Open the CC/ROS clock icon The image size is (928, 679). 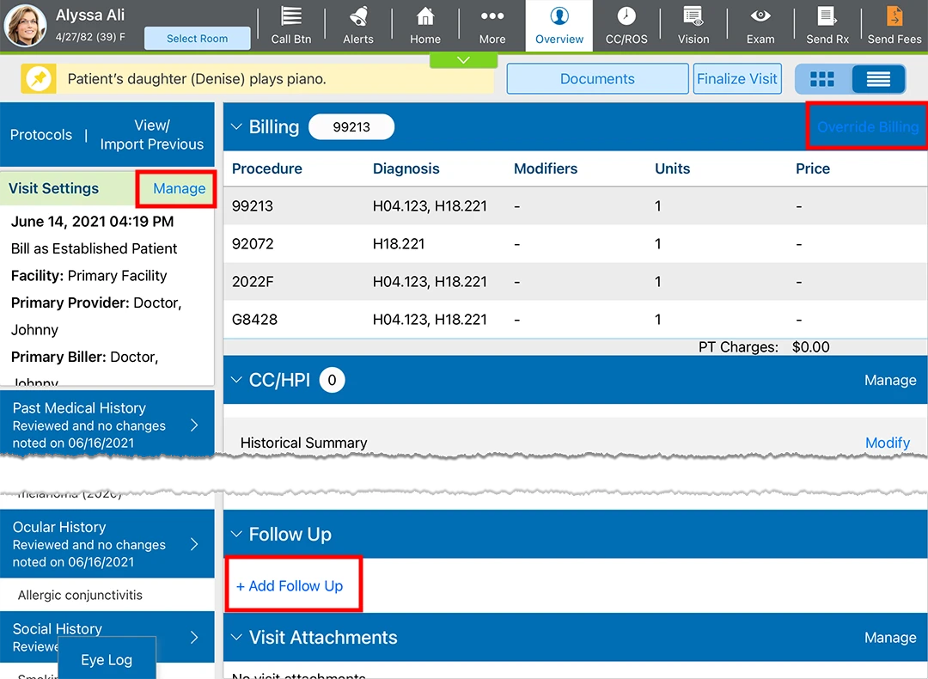coord(626,18)
